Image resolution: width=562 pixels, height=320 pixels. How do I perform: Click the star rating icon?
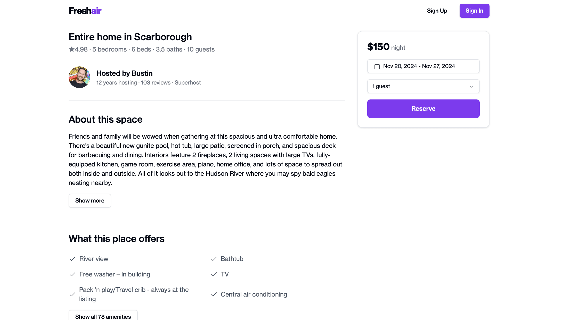coord(71,49)
